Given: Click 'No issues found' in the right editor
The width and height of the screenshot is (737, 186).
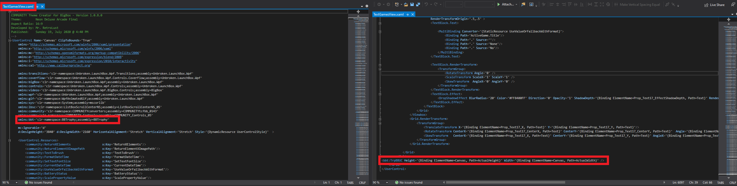Looking at the screenshot, I should 411,182.
